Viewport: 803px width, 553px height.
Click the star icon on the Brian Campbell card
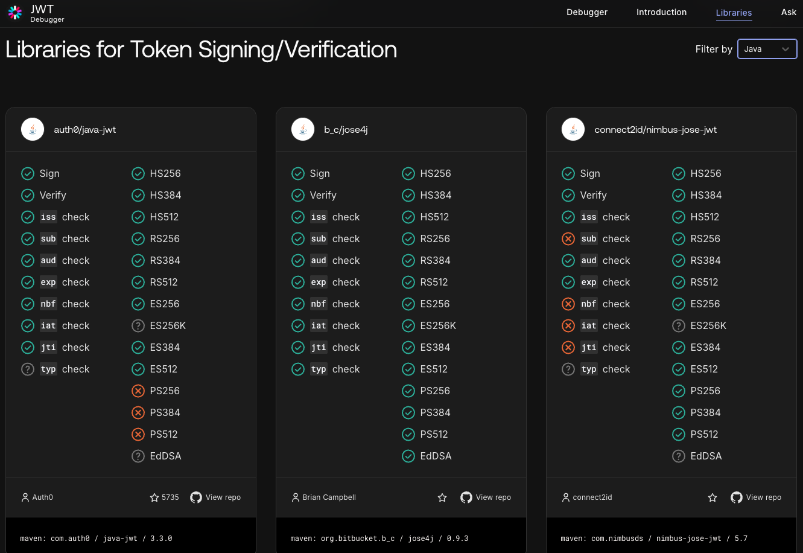click(x=442, y=497)
